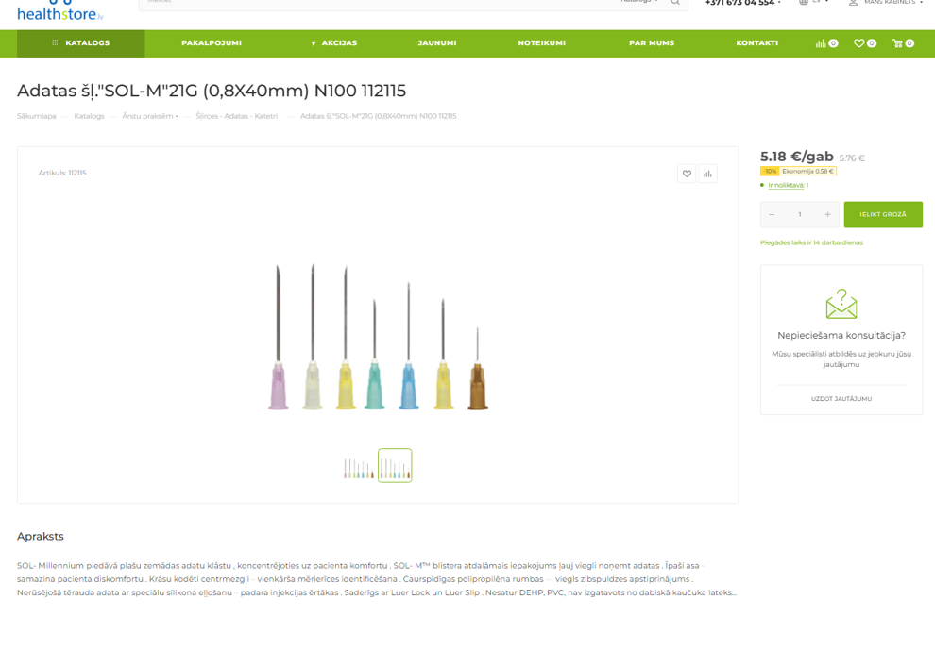Image resolution: width=935 pixels, height=650 pixels.
Task: Click the '5.18 €/gab' price
Action: (797, 157)
